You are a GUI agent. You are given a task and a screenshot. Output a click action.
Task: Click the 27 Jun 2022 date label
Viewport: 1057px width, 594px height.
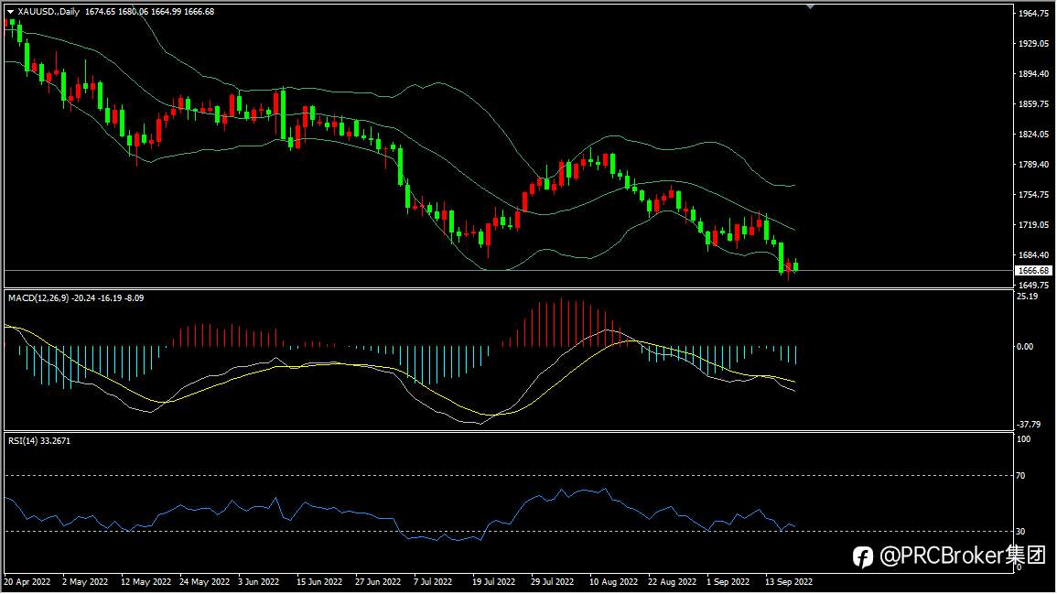point(378,582)
